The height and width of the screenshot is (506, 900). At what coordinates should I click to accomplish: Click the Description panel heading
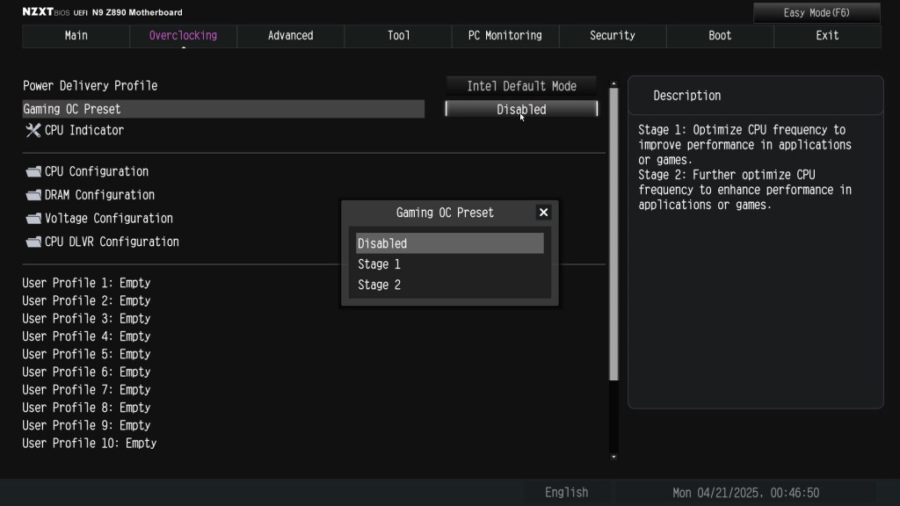(687, 96)
